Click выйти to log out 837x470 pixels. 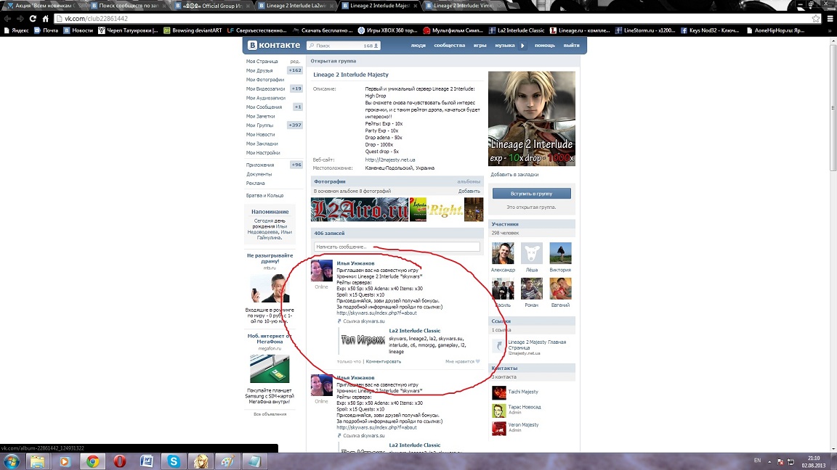pyautogui.click(x=571, y=45)
